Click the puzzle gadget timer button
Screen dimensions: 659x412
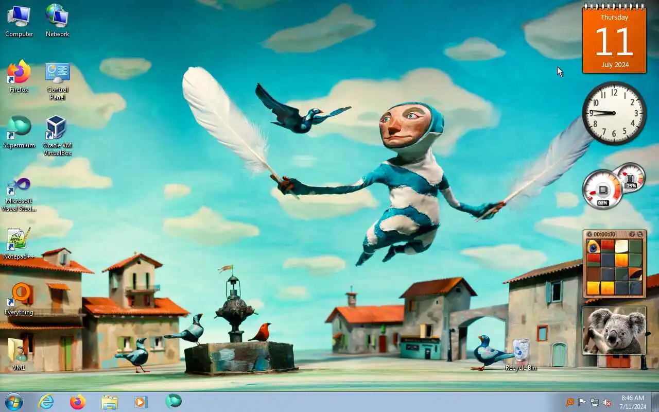[590, 234]
